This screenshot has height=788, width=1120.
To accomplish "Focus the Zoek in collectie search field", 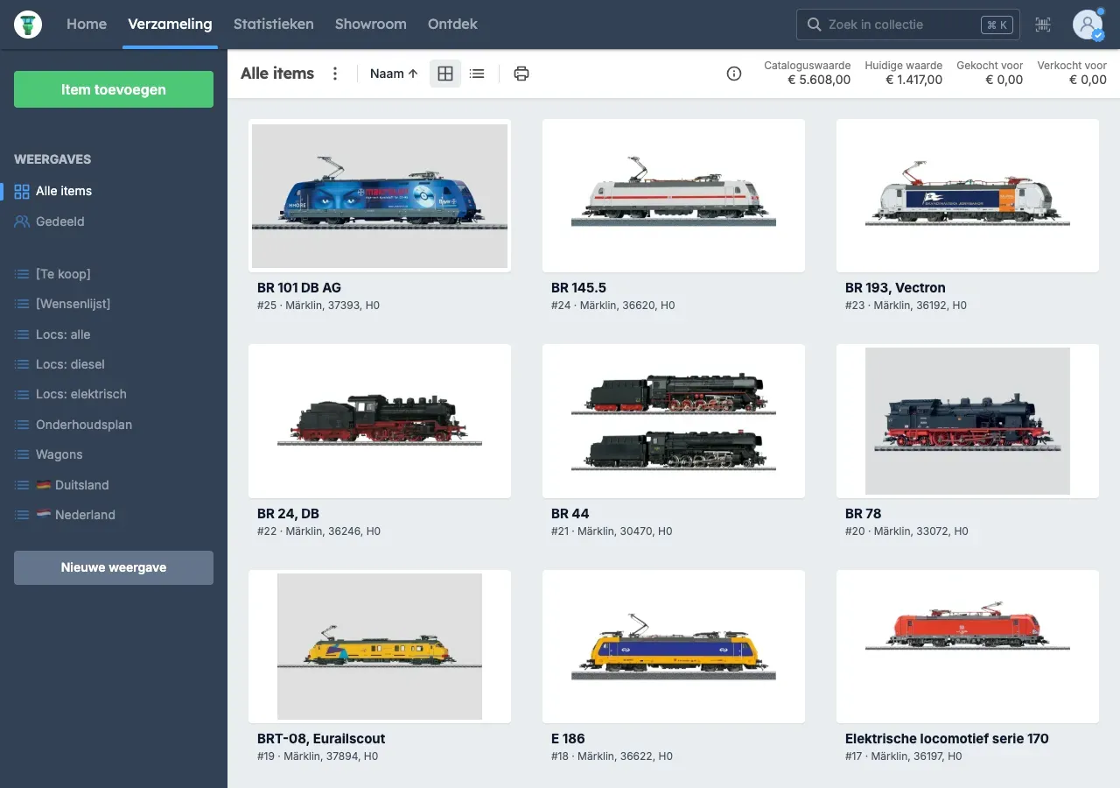I will click(907, 25).
